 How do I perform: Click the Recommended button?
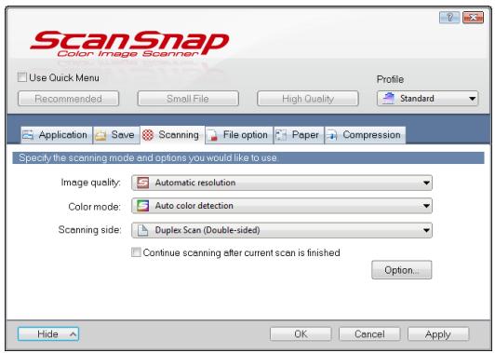click(x=69, y=99)
